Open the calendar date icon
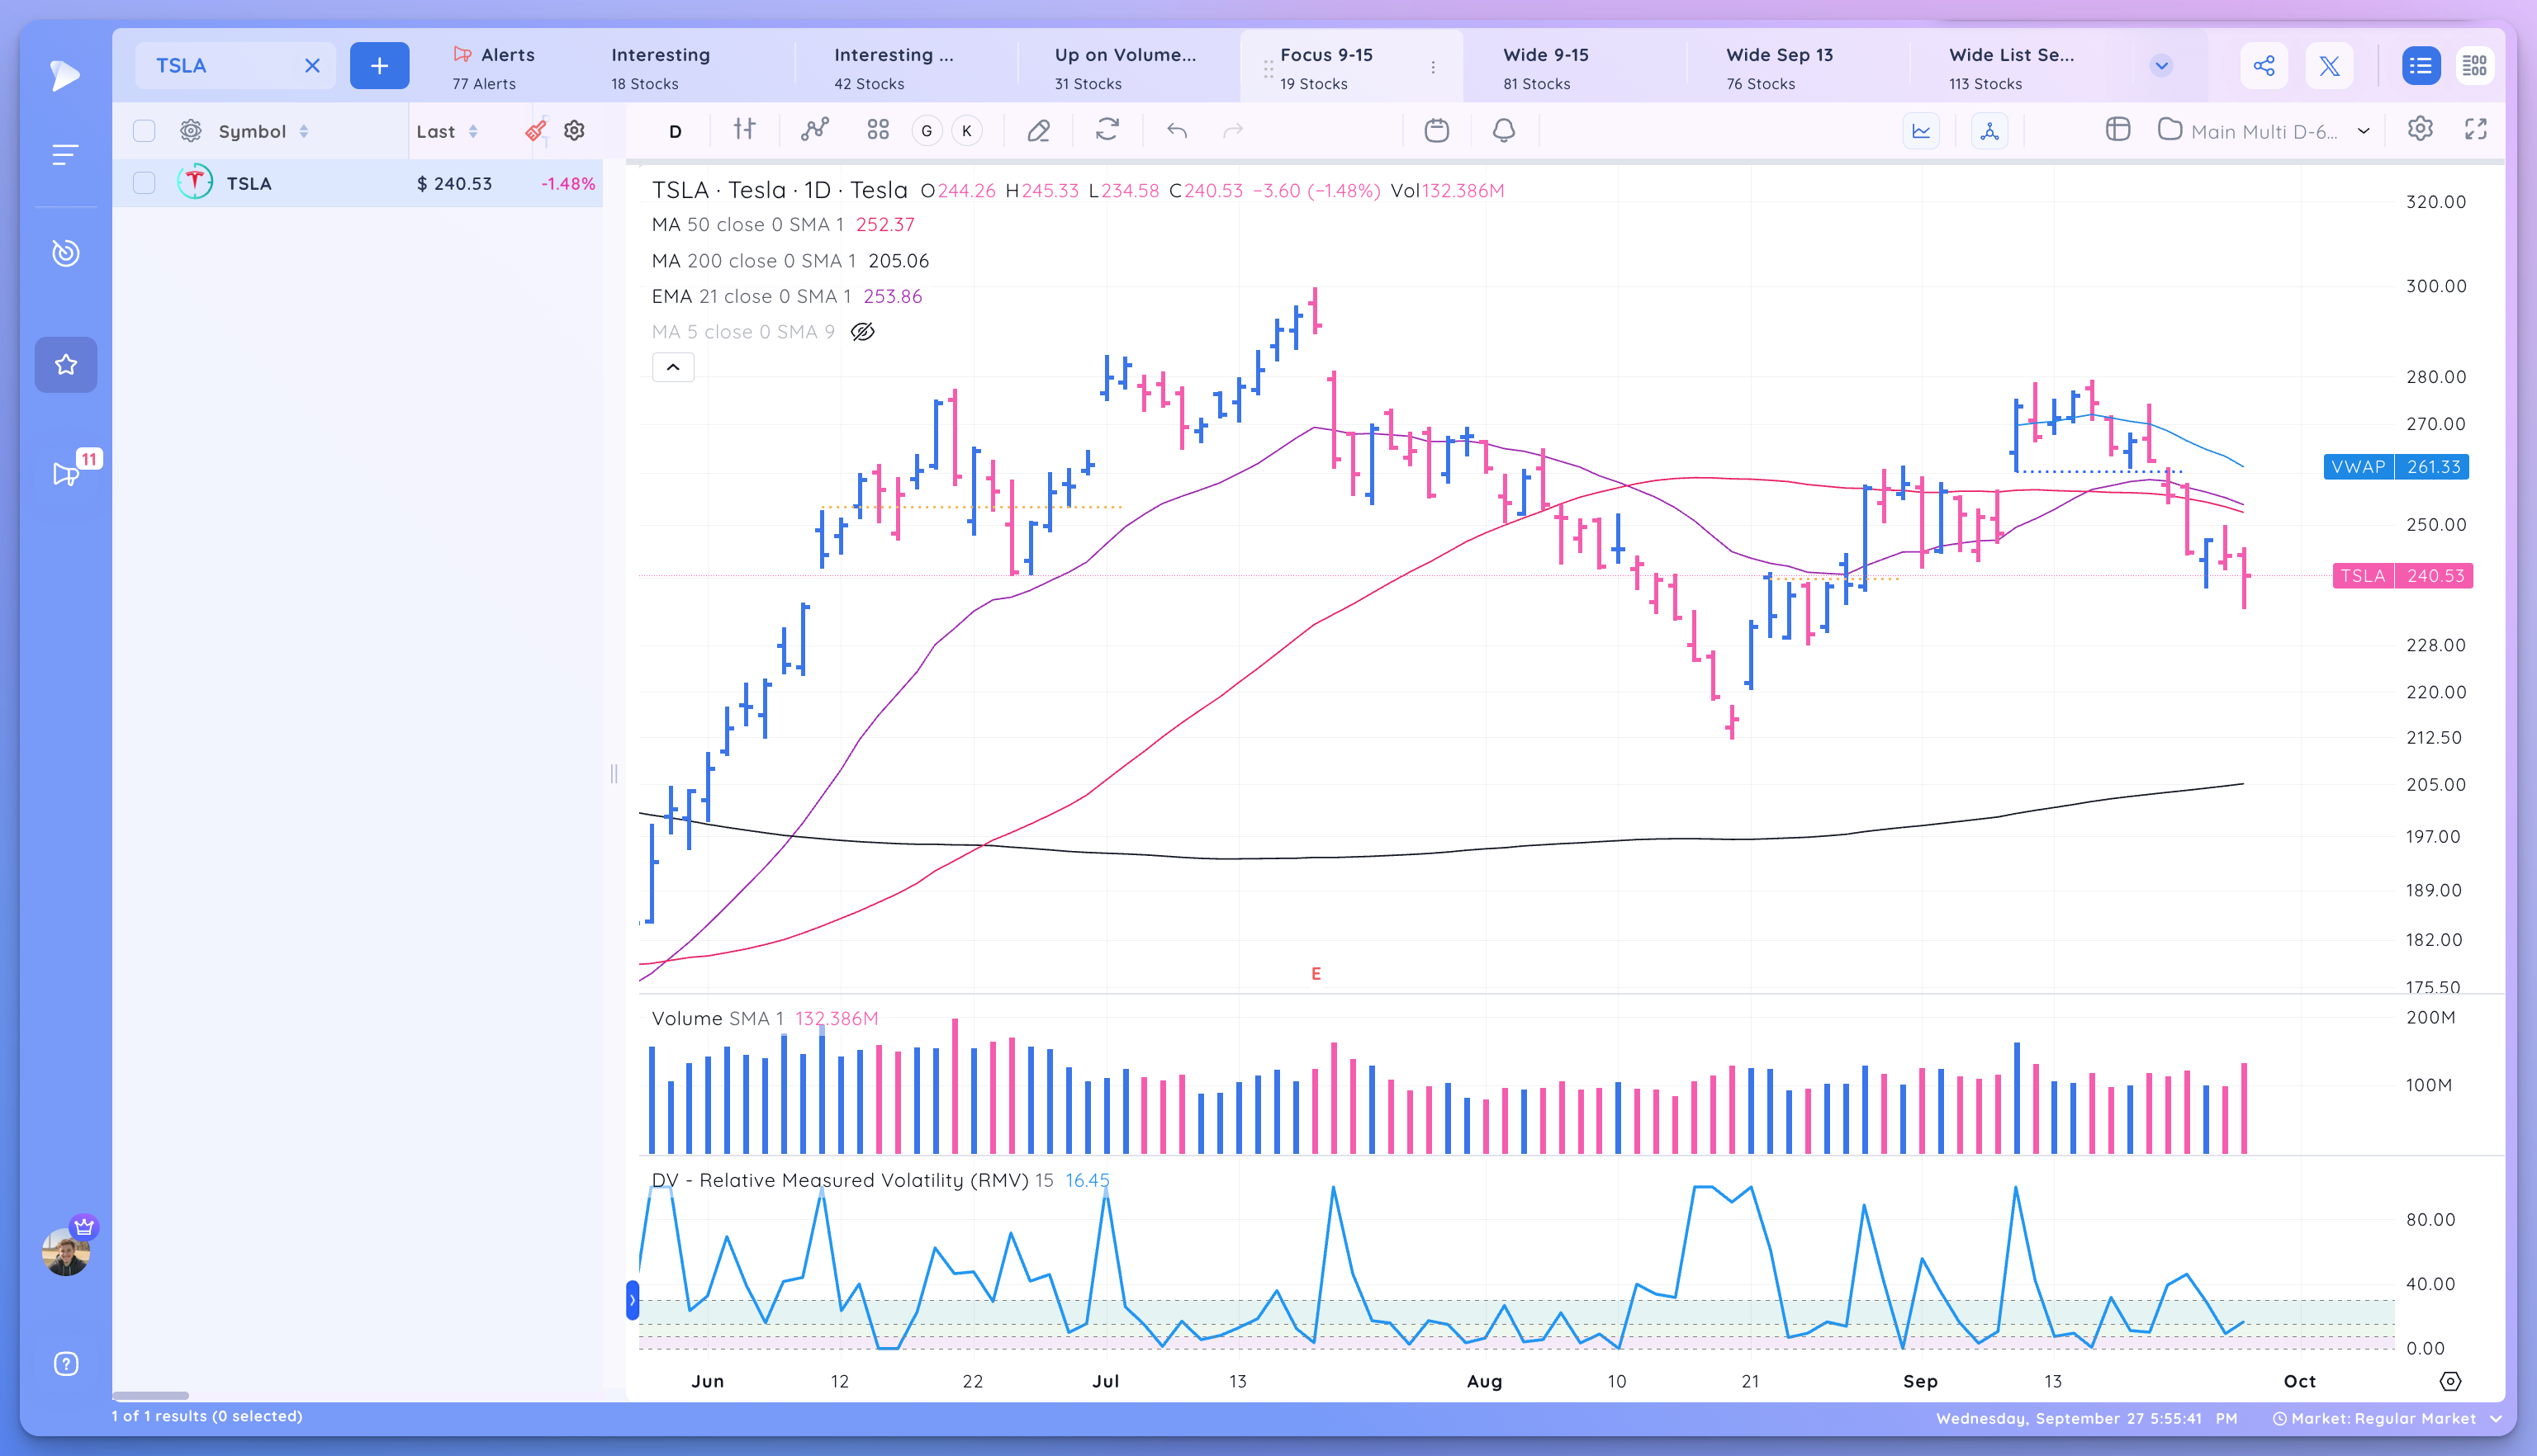2537x1456 pixels. (x=1437, y=130)
